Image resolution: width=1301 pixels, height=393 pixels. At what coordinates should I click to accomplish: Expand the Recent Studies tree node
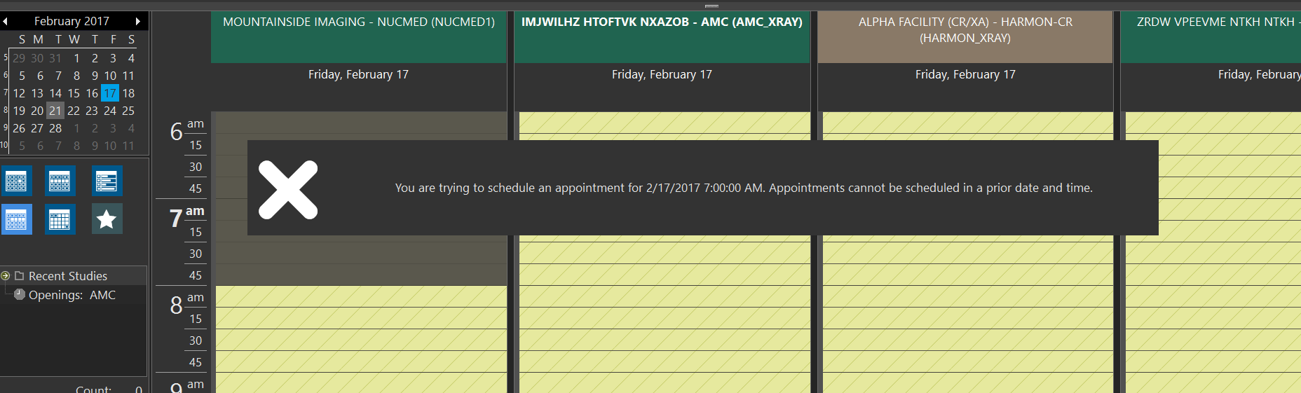pos(6,276)
